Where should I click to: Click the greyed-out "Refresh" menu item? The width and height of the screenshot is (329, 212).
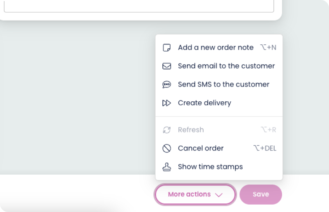[191, 130]
